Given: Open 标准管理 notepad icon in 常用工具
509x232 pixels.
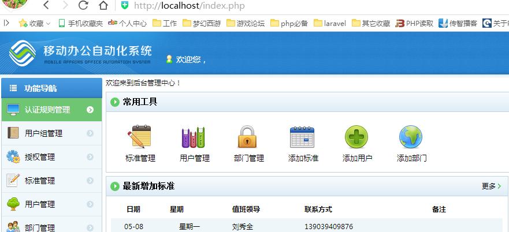Looking at the screenshot, I should pos(139,137).
